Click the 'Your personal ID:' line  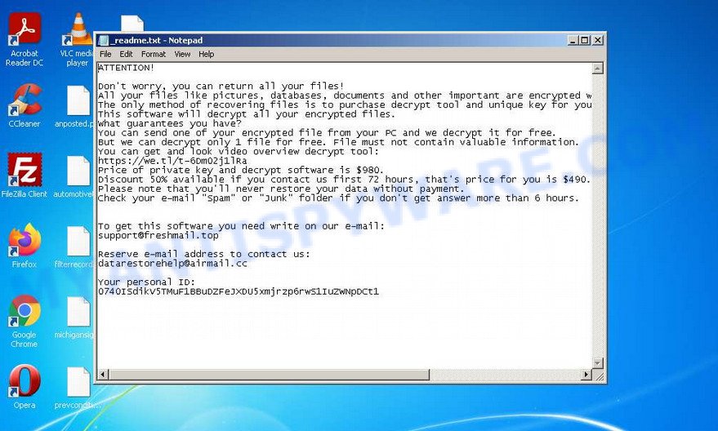pyautogui.click(x=146, y=282)
